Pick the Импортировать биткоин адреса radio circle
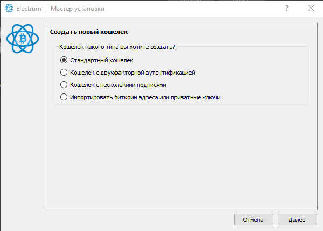The width and height of the screenshot is (323, 231). tap(64, 97)
